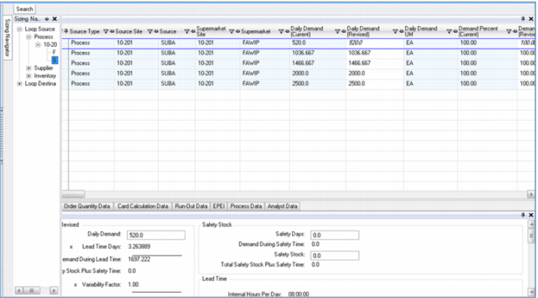Image resolution: width=538 pixels, height=298 pixels.
Task: Sort by the Source Type column header
Action: [85, 31]
